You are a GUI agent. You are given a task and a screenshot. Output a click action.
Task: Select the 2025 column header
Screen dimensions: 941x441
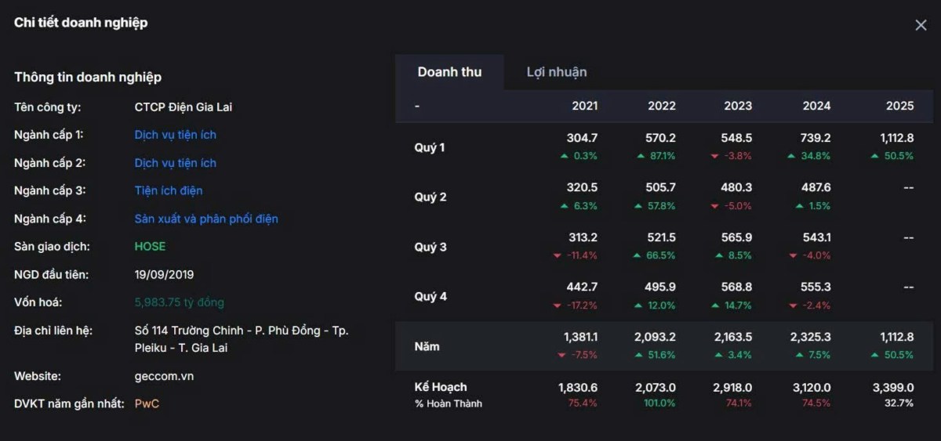pos(899,106)
